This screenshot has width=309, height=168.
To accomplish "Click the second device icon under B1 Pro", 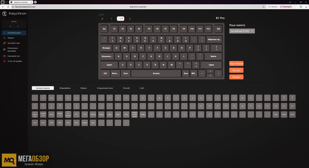I will (x=18, y=26).
